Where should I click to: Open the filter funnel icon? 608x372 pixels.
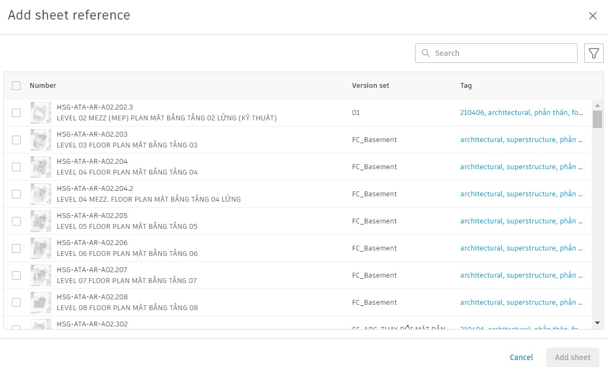coord(594,53)
